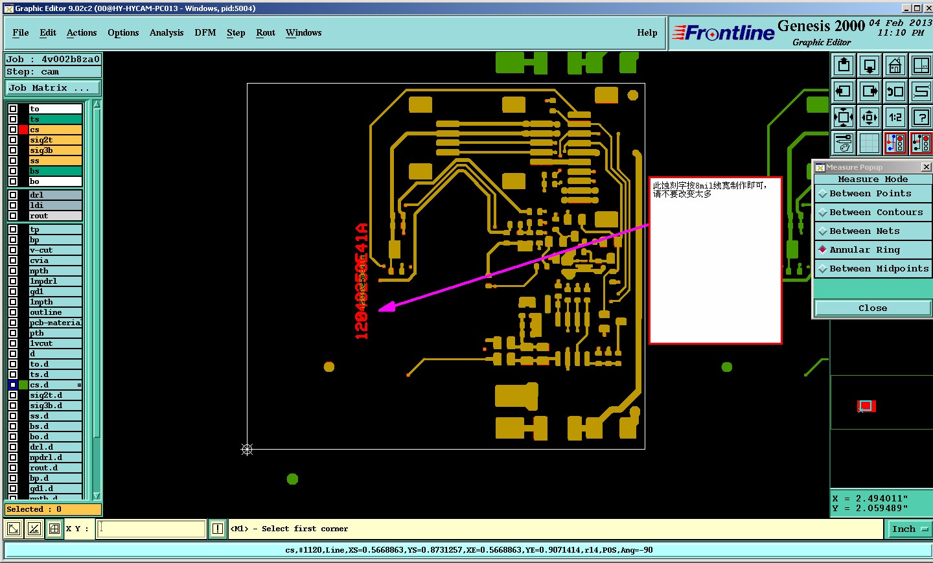Click the previous view undo icon
The width and height of the screenshot is (933, 563).
click(895, 91)
